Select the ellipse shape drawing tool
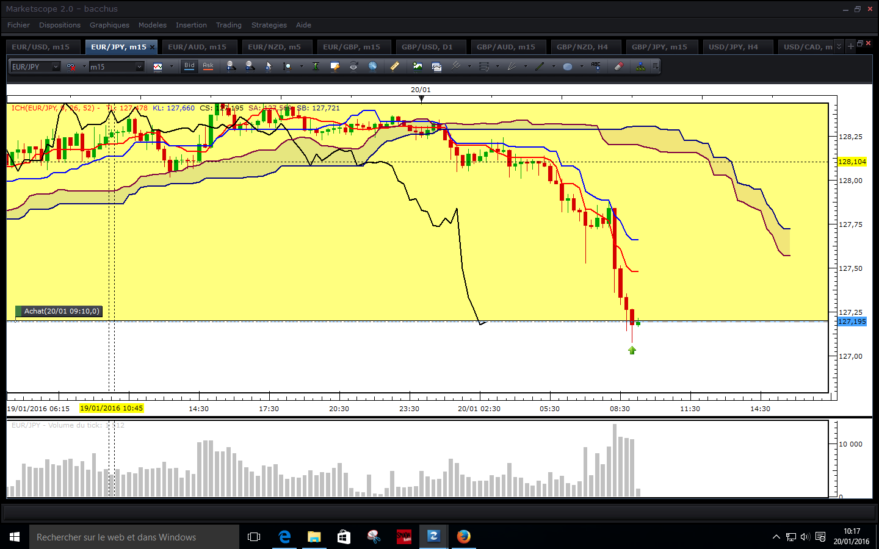 (568, 66)
